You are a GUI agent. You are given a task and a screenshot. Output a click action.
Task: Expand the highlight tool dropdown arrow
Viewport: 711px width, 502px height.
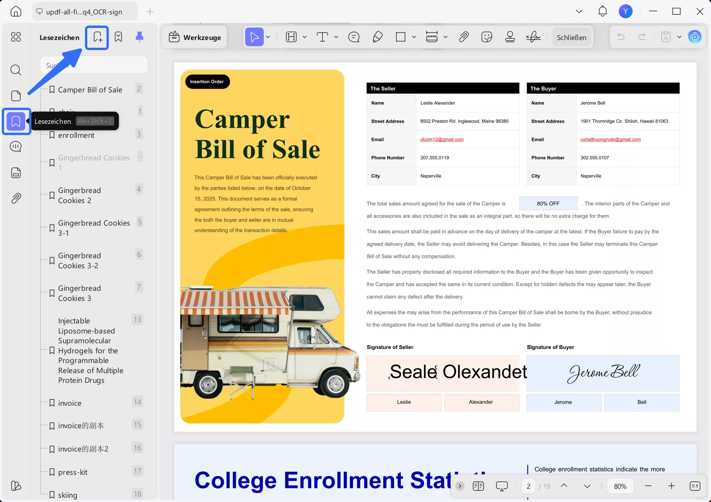click(x=305, y=37)
